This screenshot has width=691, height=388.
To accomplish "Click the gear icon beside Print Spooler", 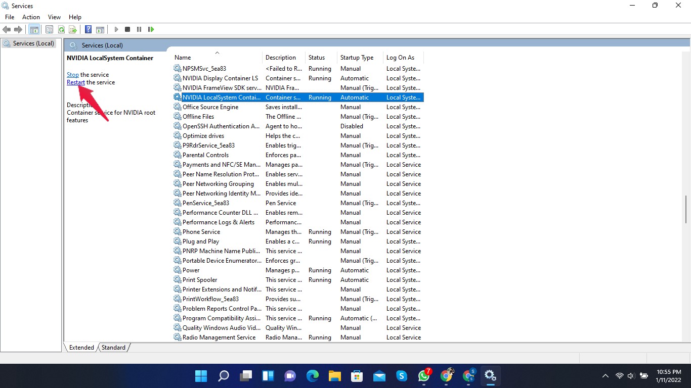I will coord(178,280).
